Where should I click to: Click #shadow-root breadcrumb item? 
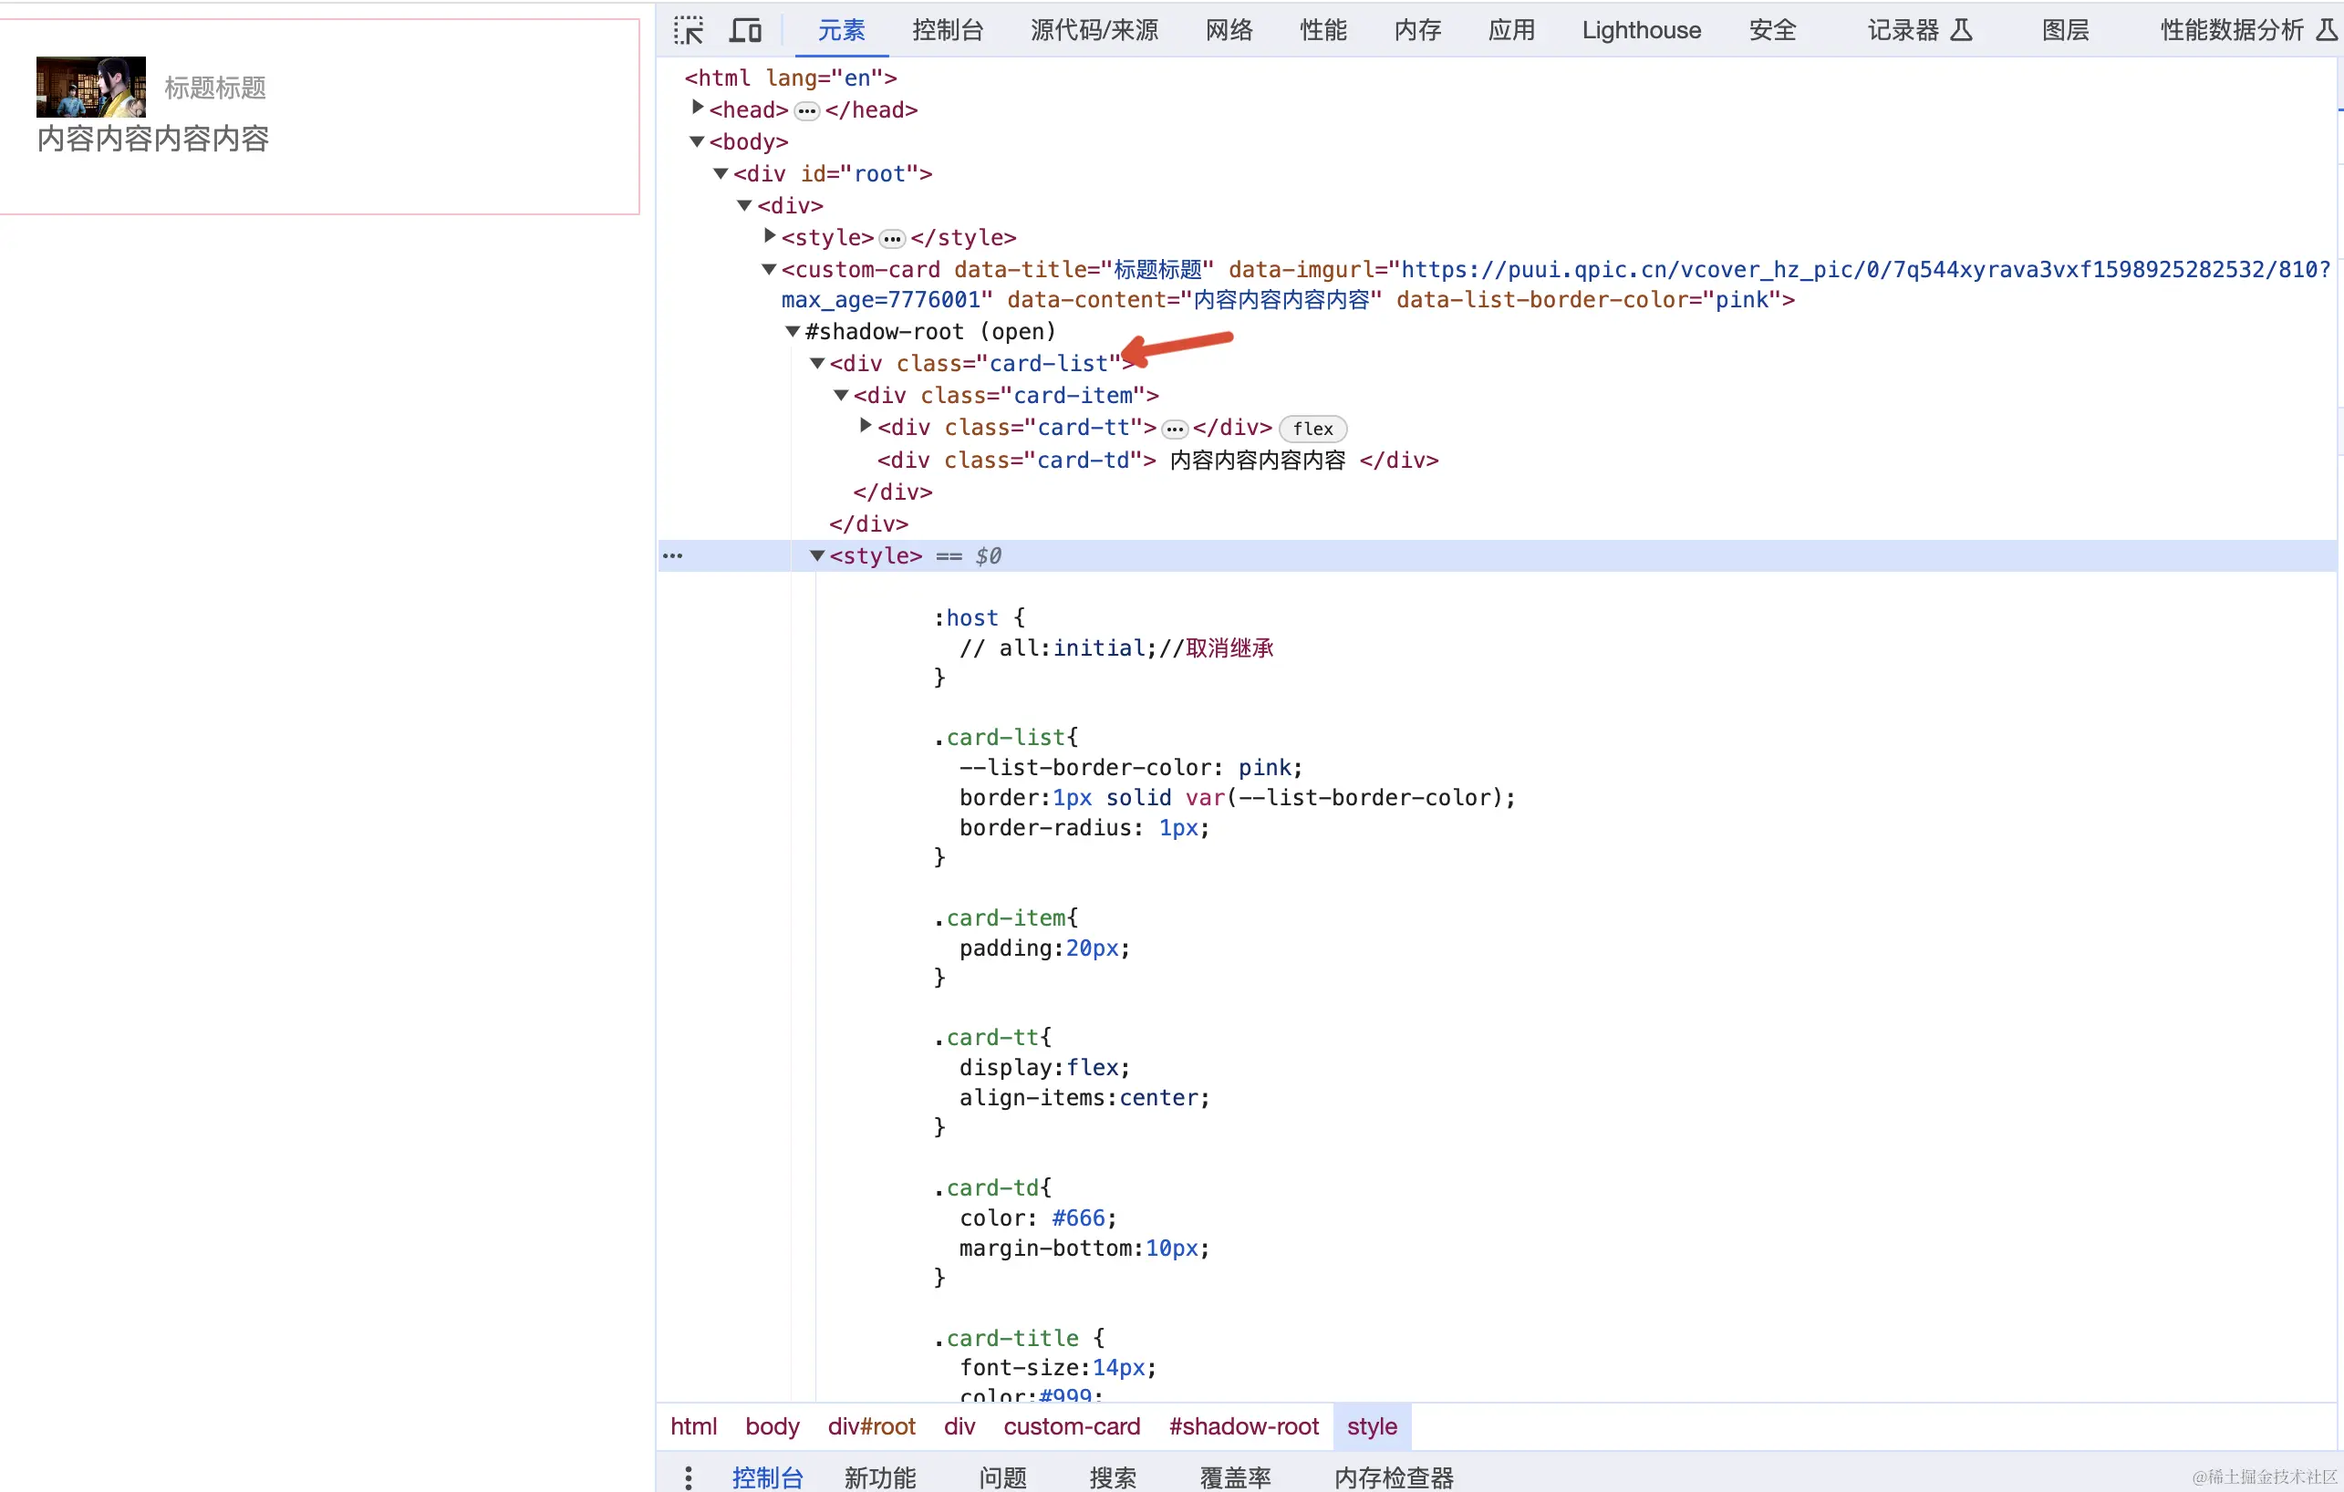(x=1243, y=1425)
